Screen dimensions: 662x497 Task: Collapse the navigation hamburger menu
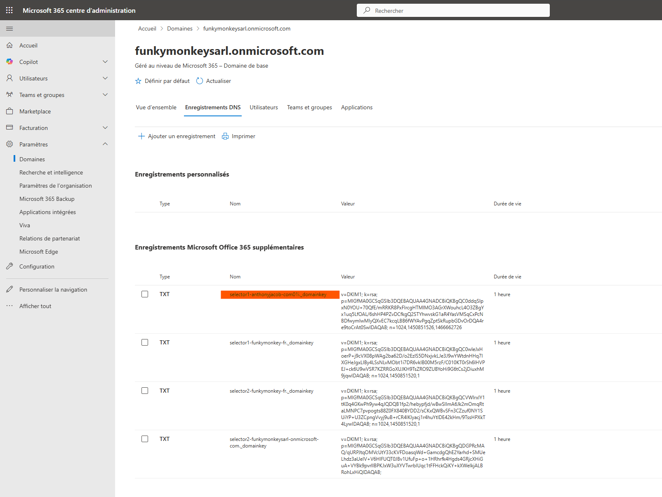pyautogui.click(x=9, y=28)
